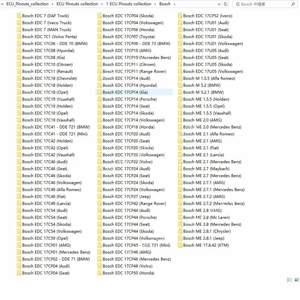The image size is (300, 300).
Task: Select Bosch EDC 17CP48 (Volvo) folder name
Action: point(127,266)
